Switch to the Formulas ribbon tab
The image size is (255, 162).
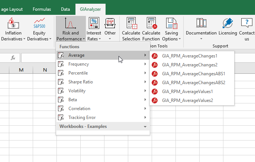pos(42,9)
